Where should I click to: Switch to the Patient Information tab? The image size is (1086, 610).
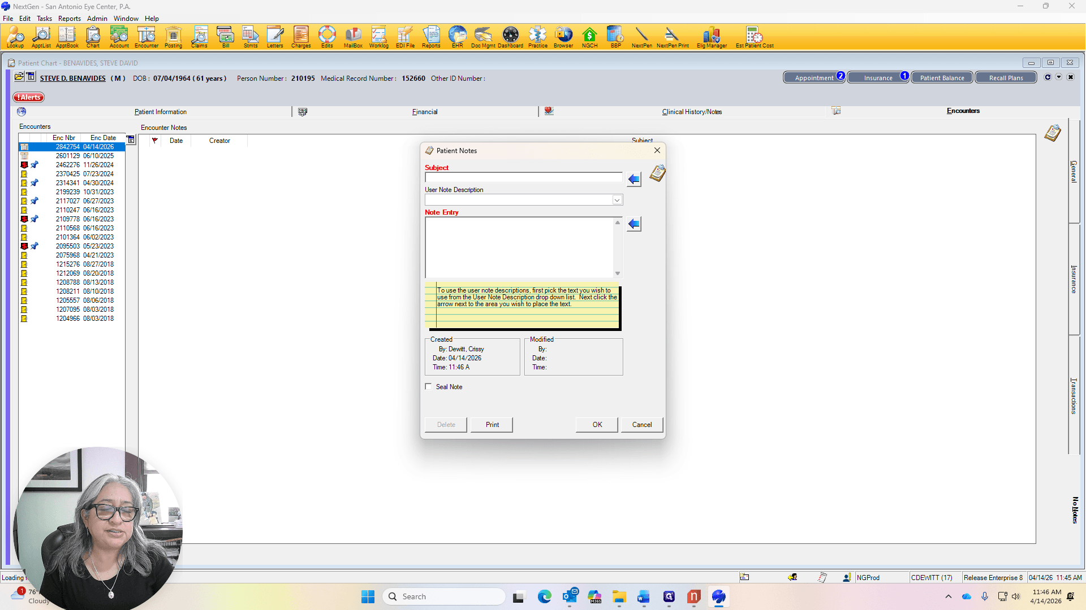click(x=161, y=112)
